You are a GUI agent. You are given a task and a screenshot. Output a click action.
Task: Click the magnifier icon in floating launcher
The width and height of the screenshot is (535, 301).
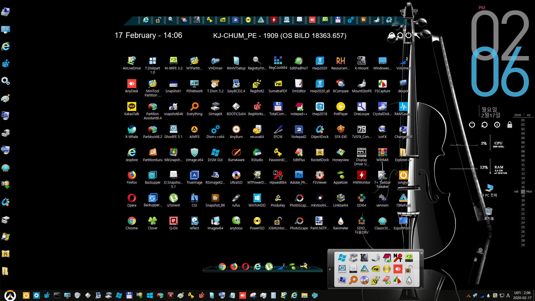(353, 280)
